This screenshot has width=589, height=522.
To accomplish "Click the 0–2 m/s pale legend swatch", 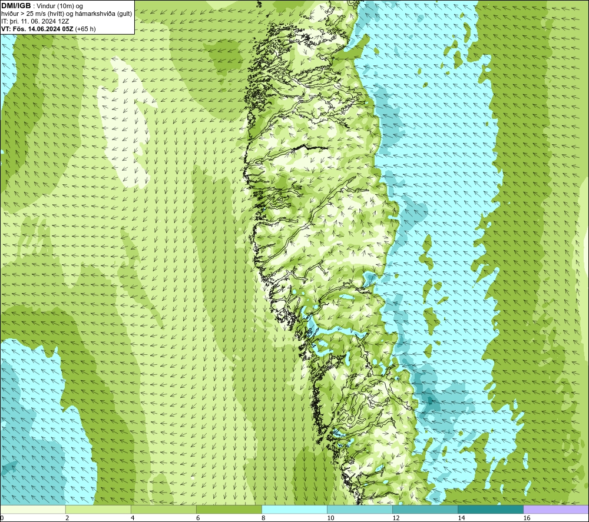I will point(32,509).
